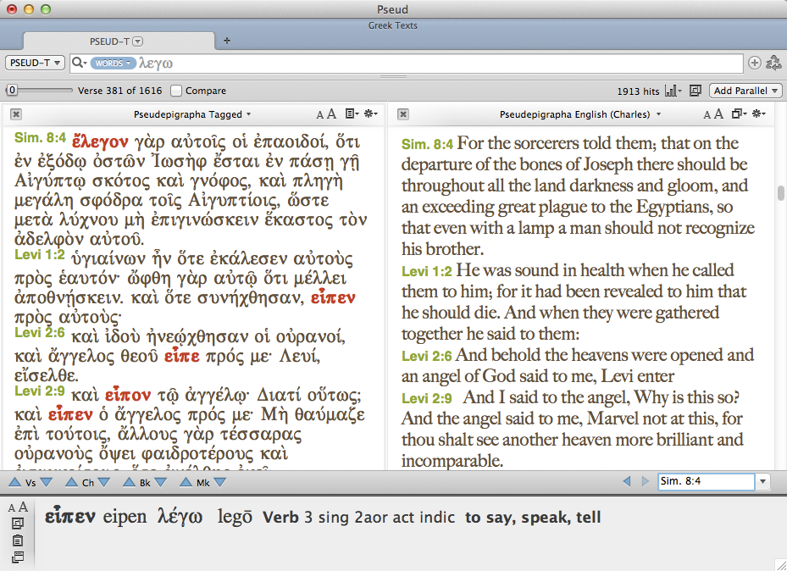Open the PSEUD-T text selector dropdown

point(34,63)
